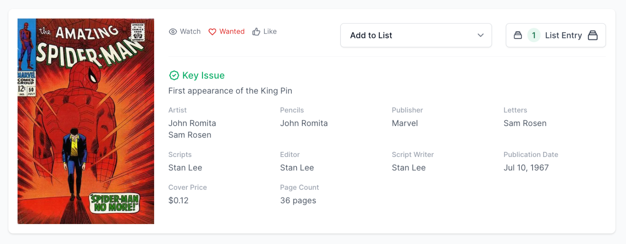626x244 pixels.
Task: Click the small box icon left of the count
Action: click(518, 35)
